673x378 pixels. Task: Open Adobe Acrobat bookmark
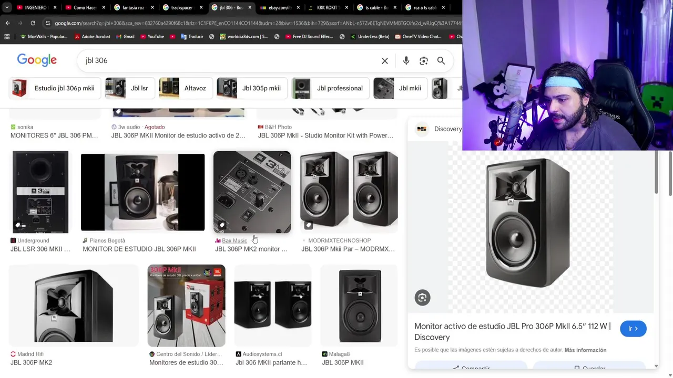pyautogui.click(x=92, y=37)
